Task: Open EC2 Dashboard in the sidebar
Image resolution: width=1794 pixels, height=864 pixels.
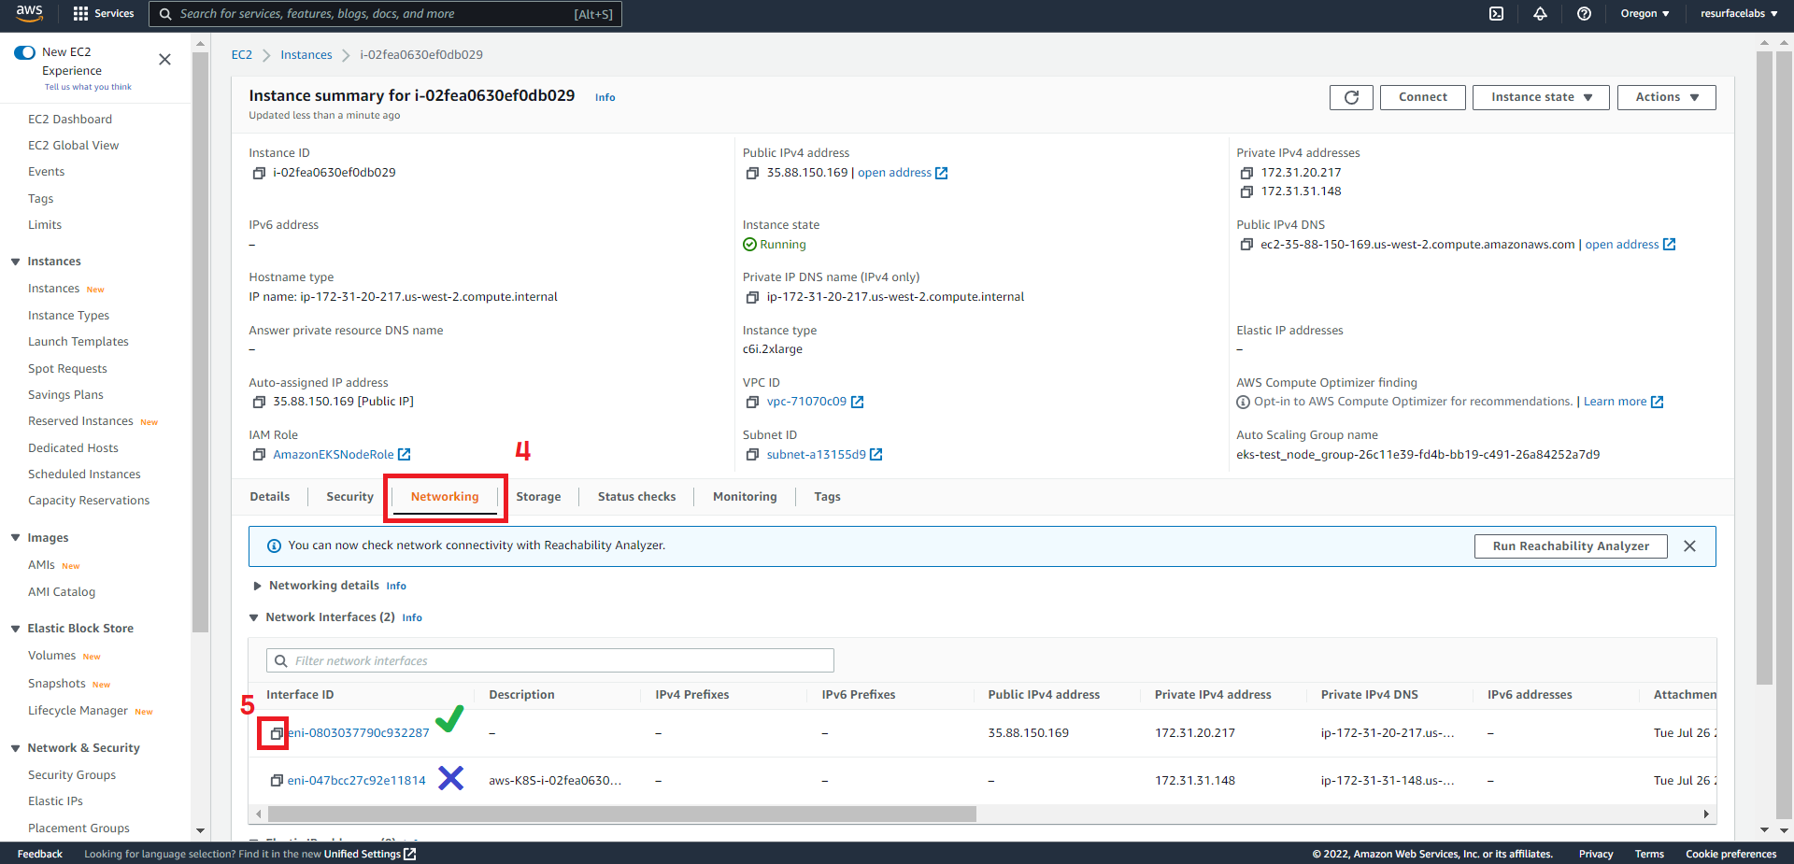Action: point(70,120)
